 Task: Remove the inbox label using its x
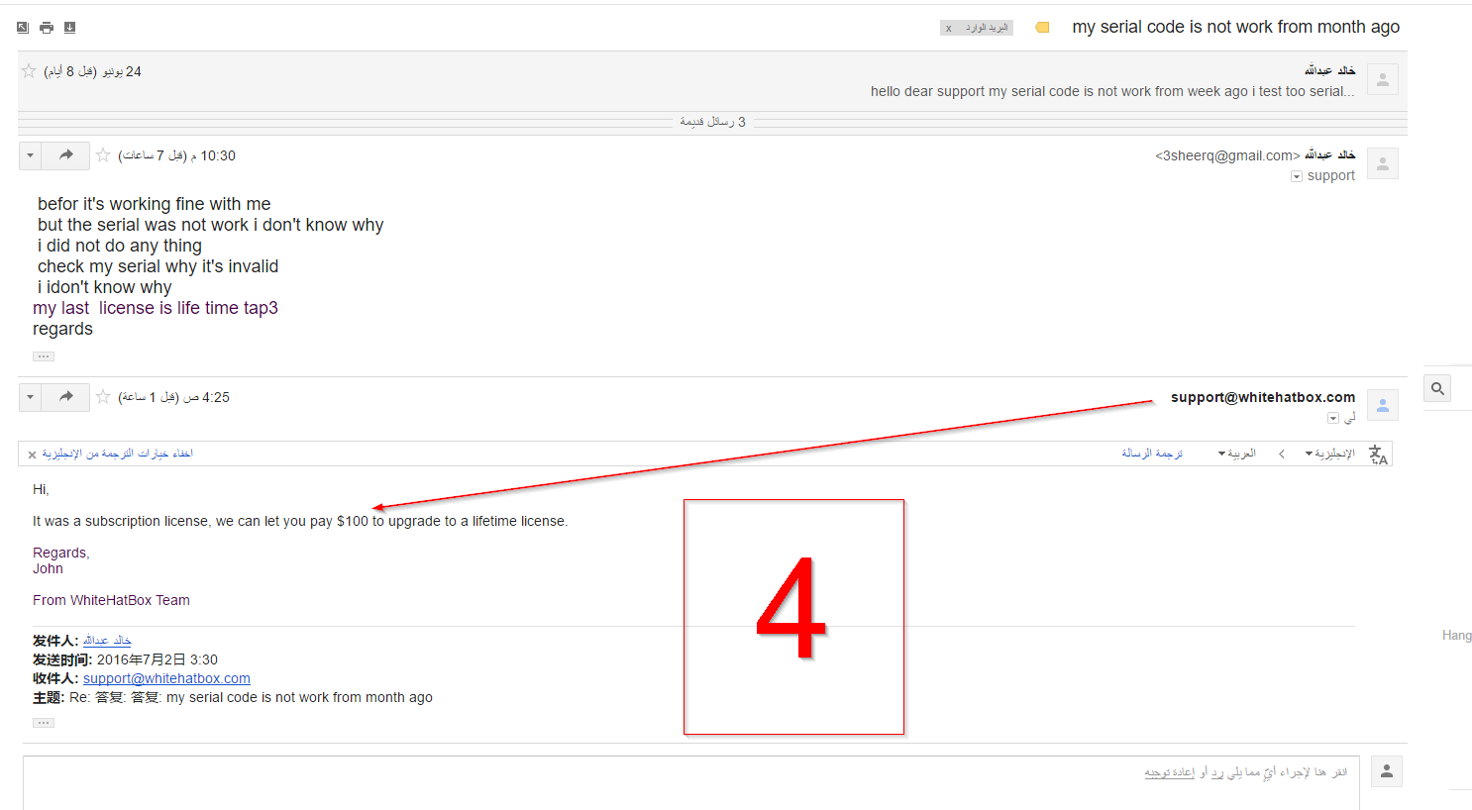(949, 29)
